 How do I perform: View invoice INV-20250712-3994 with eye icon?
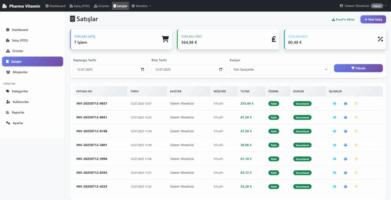(x=334, y=159)
